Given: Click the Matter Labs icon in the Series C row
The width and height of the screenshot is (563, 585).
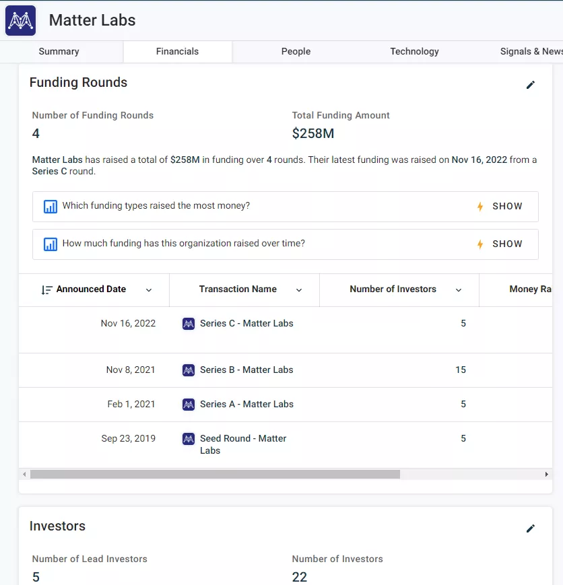Looking at the screenshot, I should [x=189, y=323].
